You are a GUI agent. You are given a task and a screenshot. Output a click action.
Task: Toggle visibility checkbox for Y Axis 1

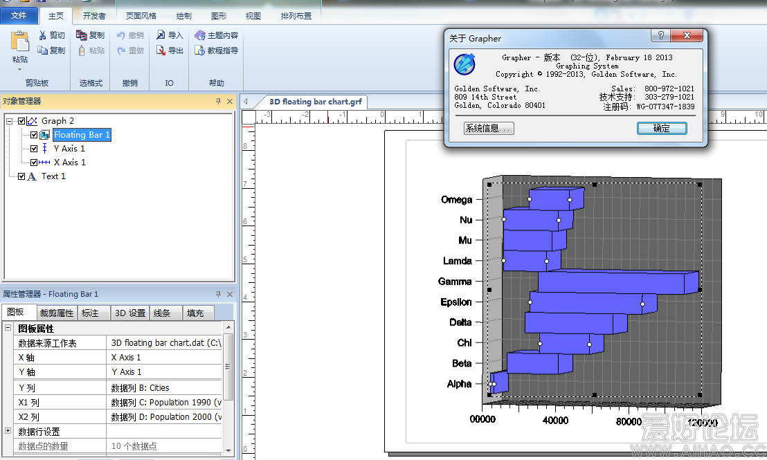(x=34, y=149)
